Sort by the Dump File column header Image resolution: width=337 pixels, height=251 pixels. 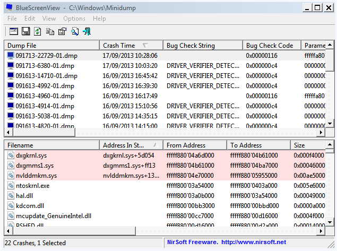[x=52, y=45]
